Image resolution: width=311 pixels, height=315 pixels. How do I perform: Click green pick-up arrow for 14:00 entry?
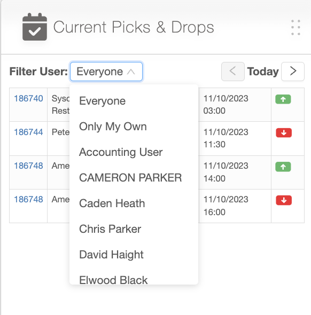coord(283,167)
